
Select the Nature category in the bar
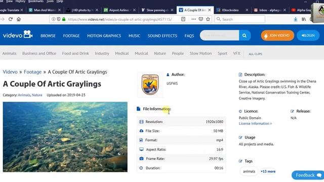coord(160,53)
